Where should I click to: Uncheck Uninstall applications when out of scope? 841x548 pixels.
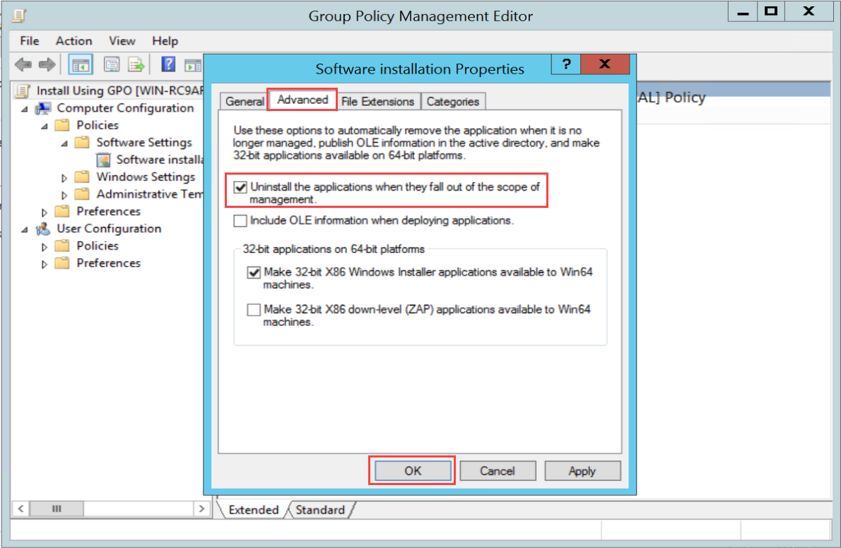click(241, 187)
